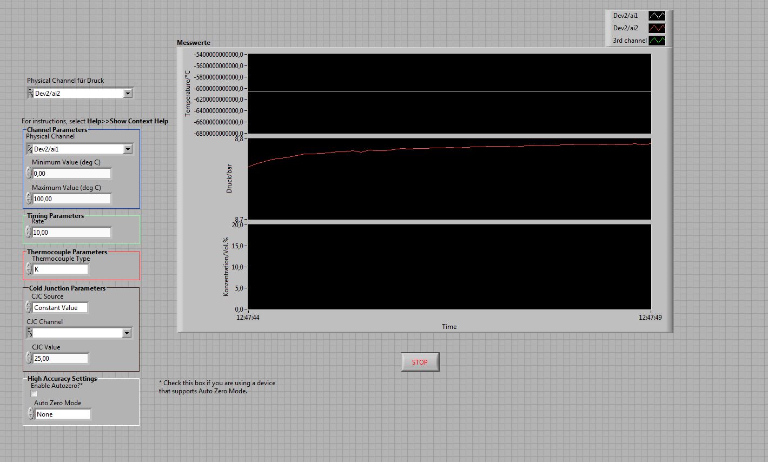Image resolution: width=768 pixels, height=462 pixels.
Task: Click the Time x-axis label
Action: pos(449,327)
